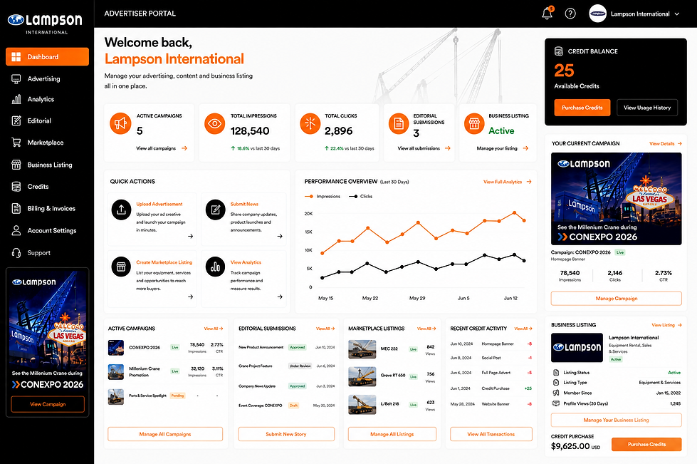Viewport: 697px width, 464px height.
Task: Click the Manage All Campaigns button
Action: (x=165, y=434)
